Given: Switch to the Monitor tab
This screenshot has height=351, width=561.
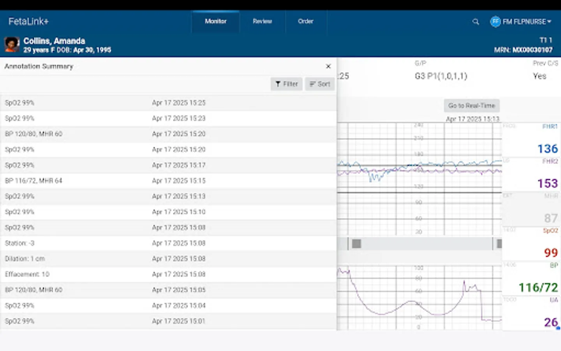Looking at the screenshot, I should [215, 21].
